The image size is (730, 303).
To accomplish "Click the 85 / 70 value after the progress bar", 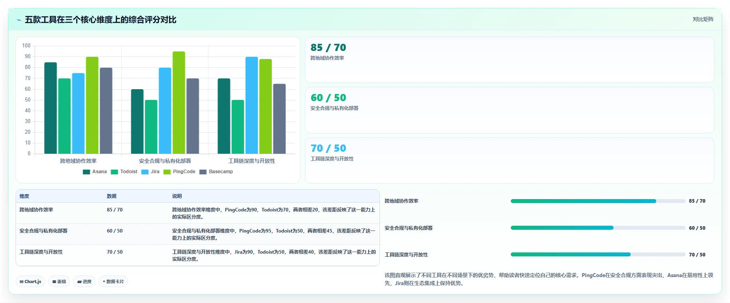I will click(x=697, y=201).
